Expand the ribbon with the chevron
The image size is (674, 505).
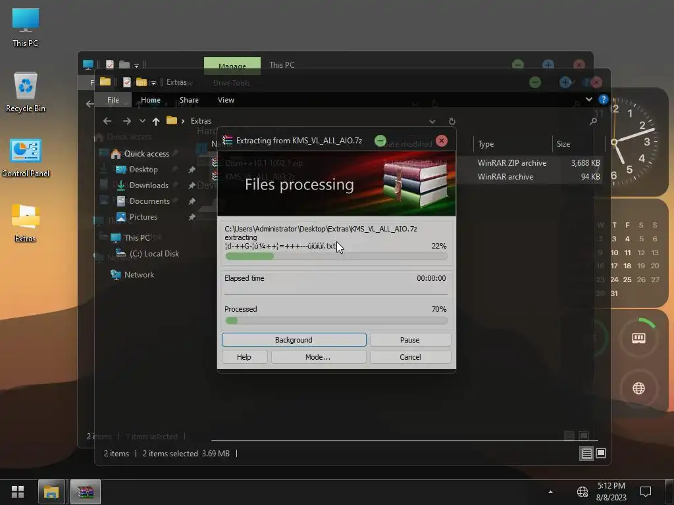pos(589,100)
